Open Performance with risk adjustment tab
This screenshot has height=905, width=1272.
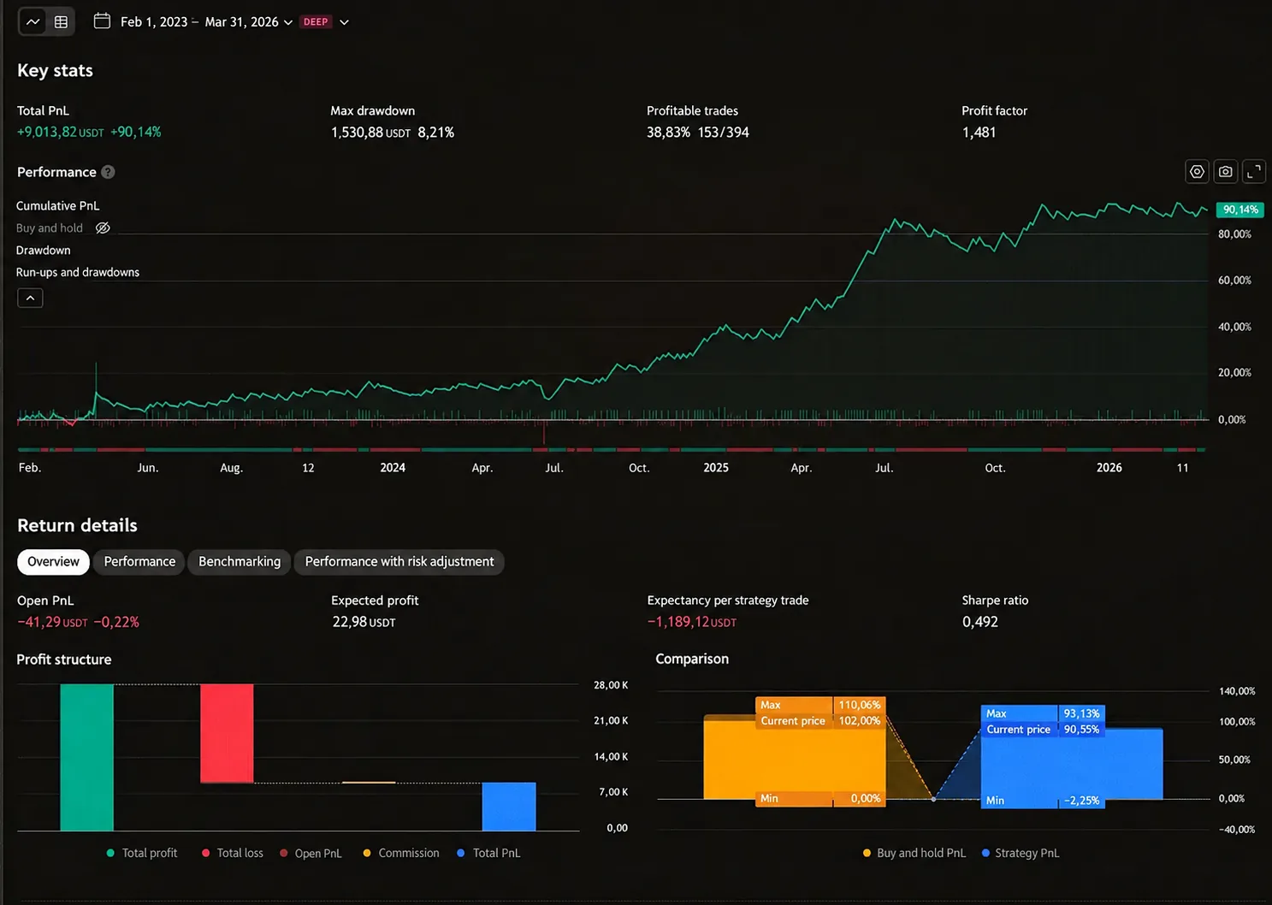tap(399, 562)
